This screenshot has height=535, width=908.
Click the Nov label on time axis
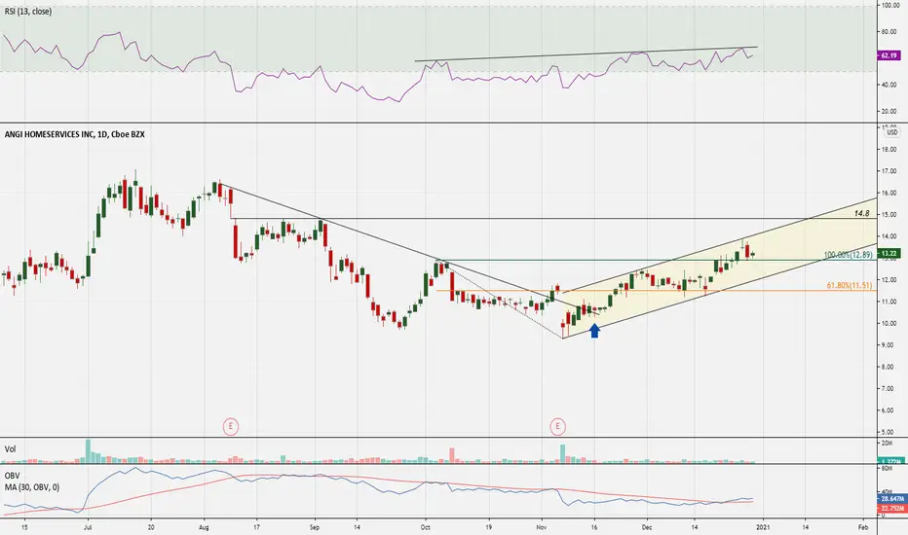click(x=542, y=527)
